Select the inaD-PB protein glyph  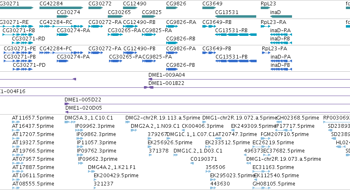281,69
